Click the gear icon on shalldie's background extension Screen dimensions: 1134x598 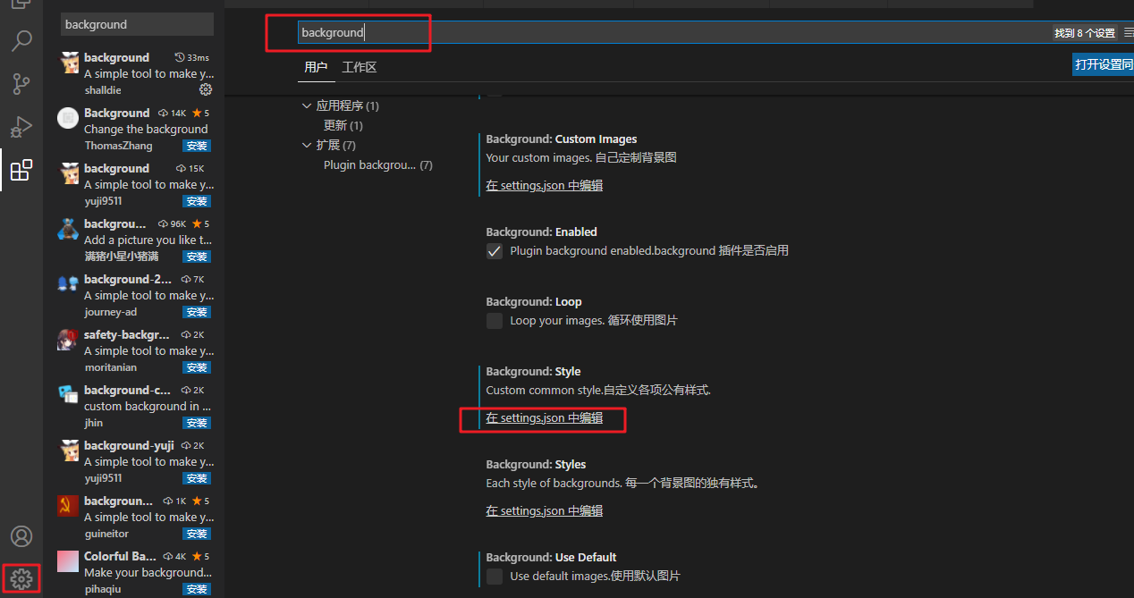click(x=206, y=89)
